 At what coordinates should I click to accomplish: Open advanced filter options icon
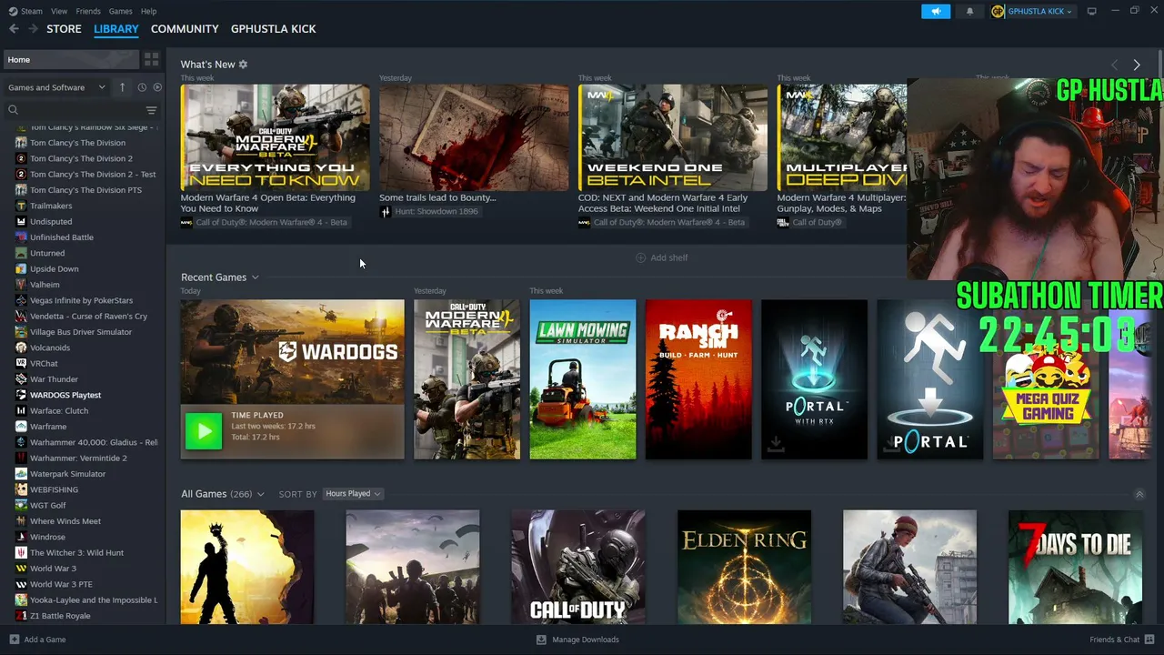point(151,110)
